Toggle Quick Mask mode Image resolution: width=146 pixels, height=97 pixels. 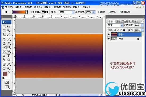tap(7, 82)
